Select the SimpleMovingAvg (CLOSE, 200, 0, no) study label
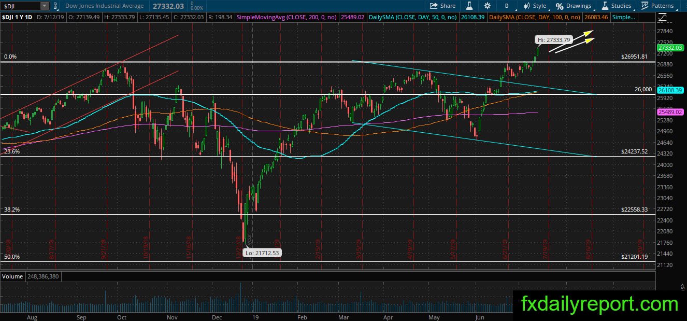The image size is (687, 321). (287, 17)
